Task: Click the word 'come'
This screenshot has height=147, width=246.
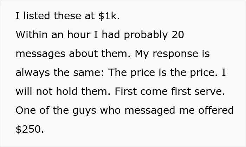Action: 154,92
